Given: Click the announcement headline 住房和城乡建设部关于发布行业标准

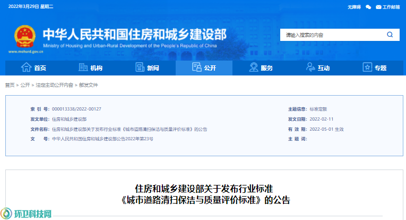Looking at the screenshot, I should click(x=204, y=189).
